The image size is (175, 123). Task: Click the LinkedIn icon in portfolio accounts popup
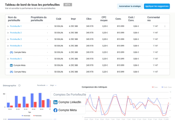(55, 102)
